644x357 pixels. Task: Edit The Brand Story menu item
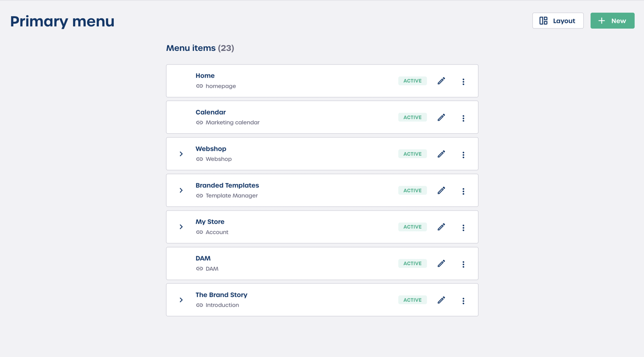coord(441,300)
